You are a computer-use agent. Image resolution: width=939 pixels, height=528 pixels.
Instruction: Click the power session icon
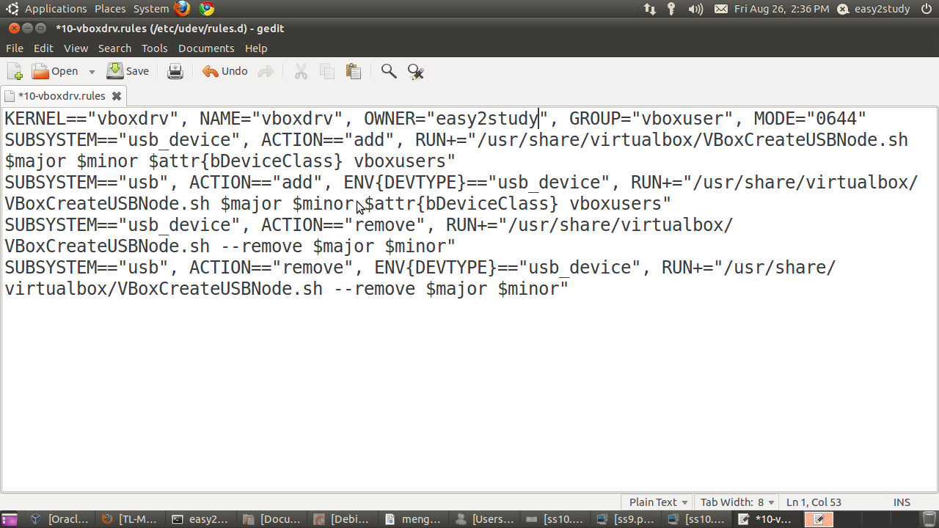coord(927,9)
